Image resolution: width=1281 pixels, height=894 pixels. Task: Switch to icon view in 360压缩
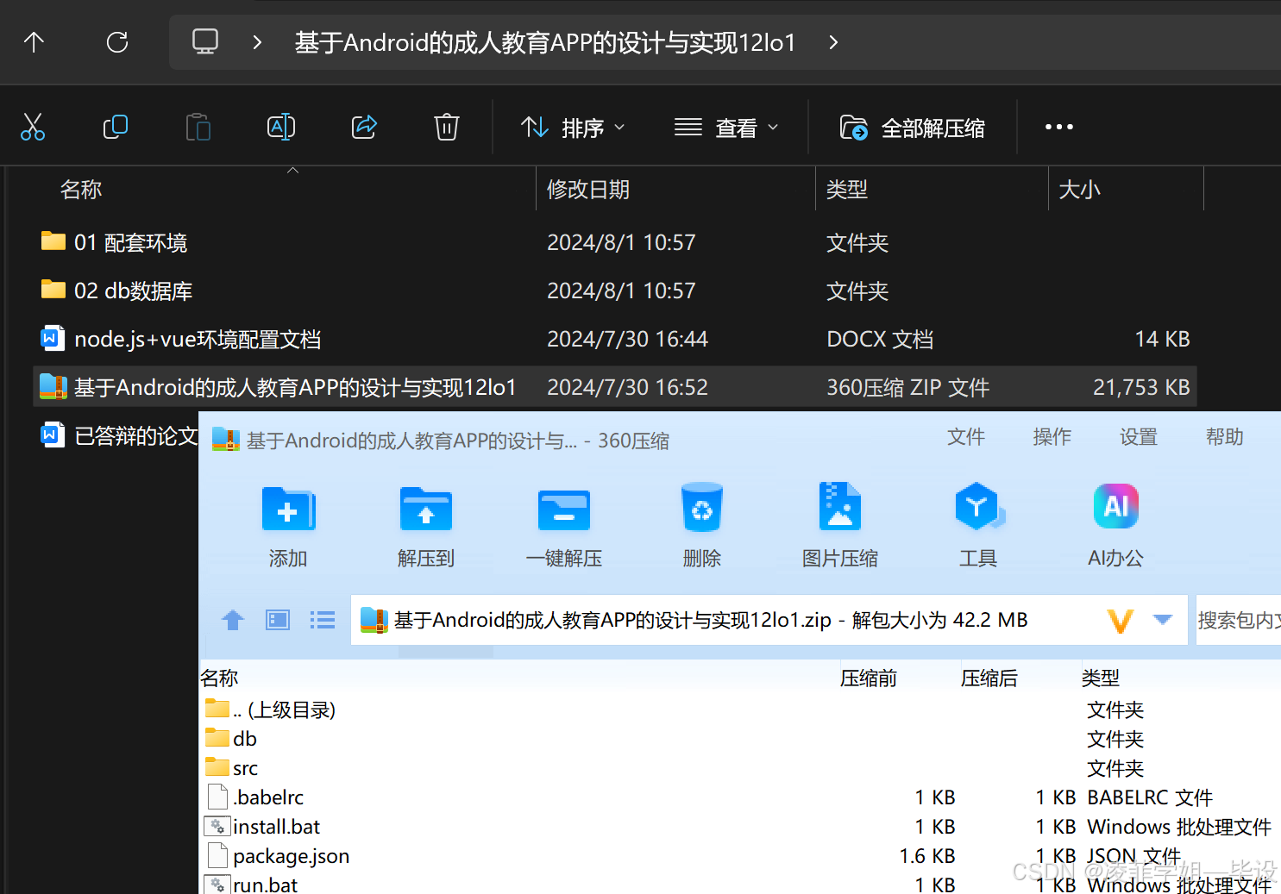coord(278,620)
